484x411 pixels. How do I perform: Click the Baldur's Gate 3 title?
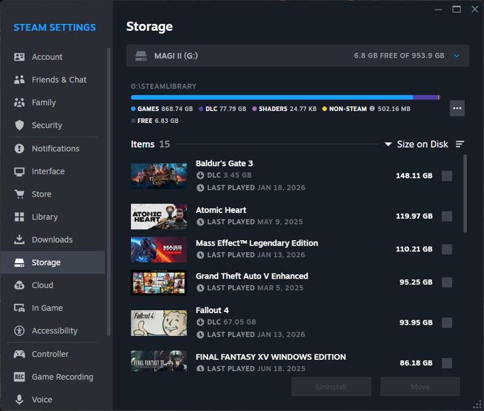coord(224,163)
